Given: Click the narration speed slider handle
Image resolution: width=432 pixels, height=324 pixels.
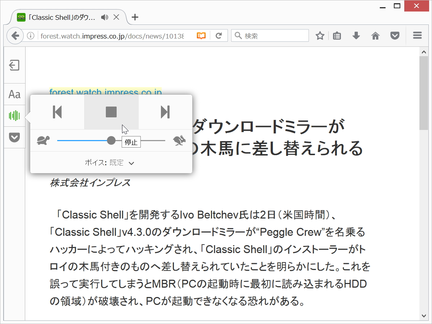Looking at the screenshot, I should tap(112, 141).
